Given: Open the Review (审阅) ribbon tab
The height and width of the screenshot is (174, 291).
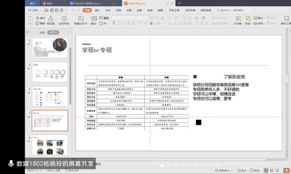Looking at the screenshot, I should pyautogui.click(x=150, y=10).
